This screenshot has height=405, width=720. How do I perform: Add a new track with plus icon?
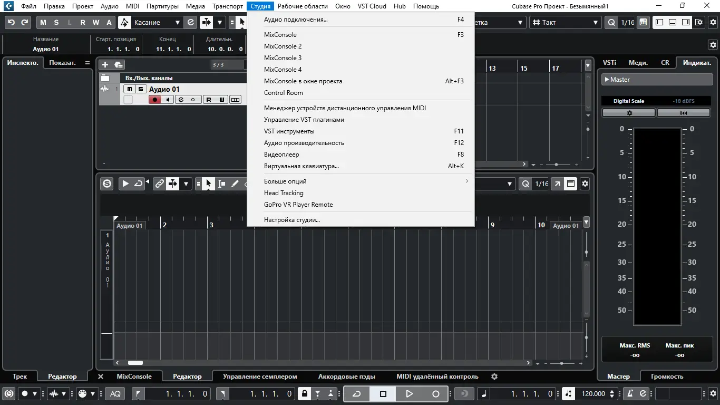(x=105, y=64)
